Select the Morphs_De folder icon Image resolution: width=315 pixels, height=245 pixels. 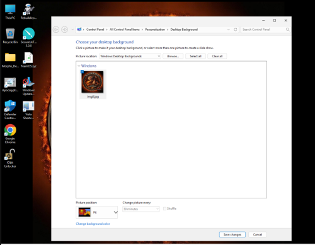click(10, 60)
